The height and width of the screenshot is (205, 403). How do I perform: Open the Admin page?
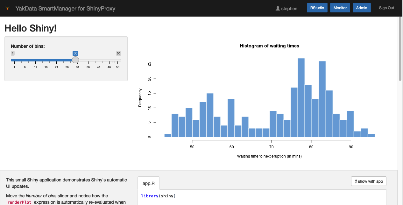362,8
